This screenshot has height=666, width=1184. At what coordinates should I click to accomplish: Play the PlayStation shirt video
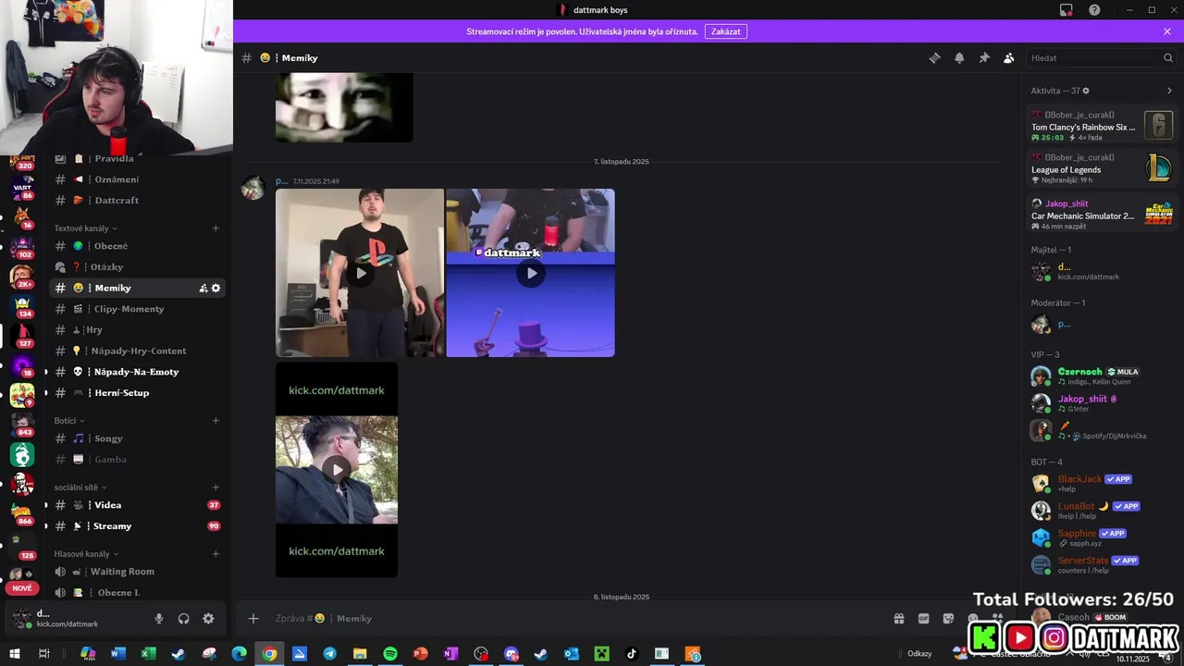point(361,273)
